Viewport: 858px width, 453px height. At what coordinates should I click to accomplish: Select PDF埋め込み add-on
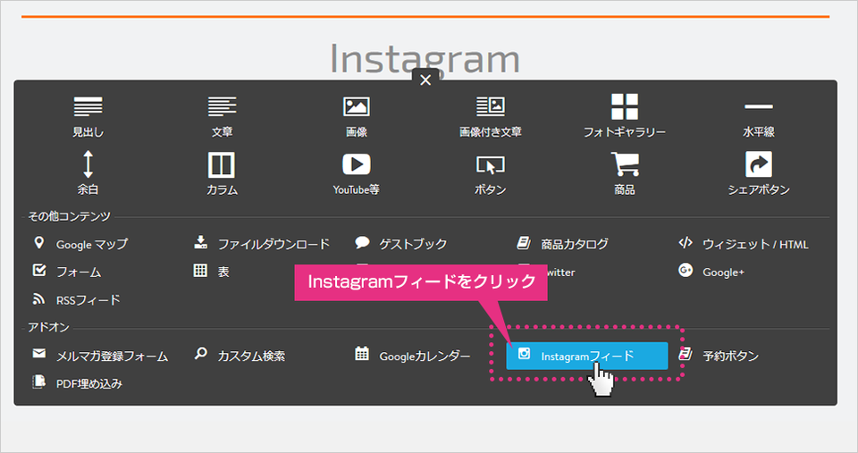click(x=77, y=383)
